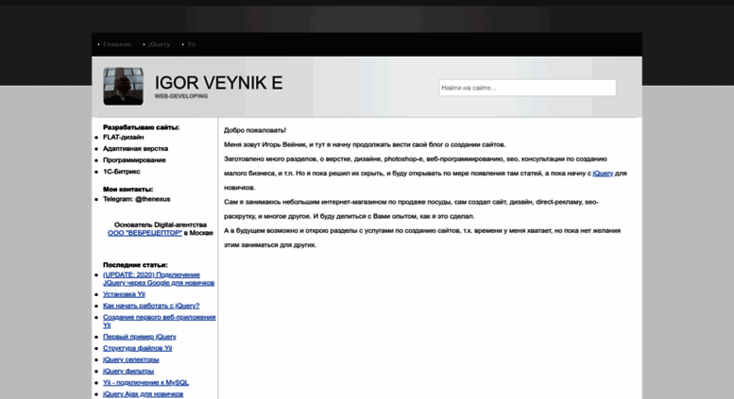The image size is (734, 399).
Task: Click 'Telegram: @thenexus' contact text
Action: [x=136, y=199]
